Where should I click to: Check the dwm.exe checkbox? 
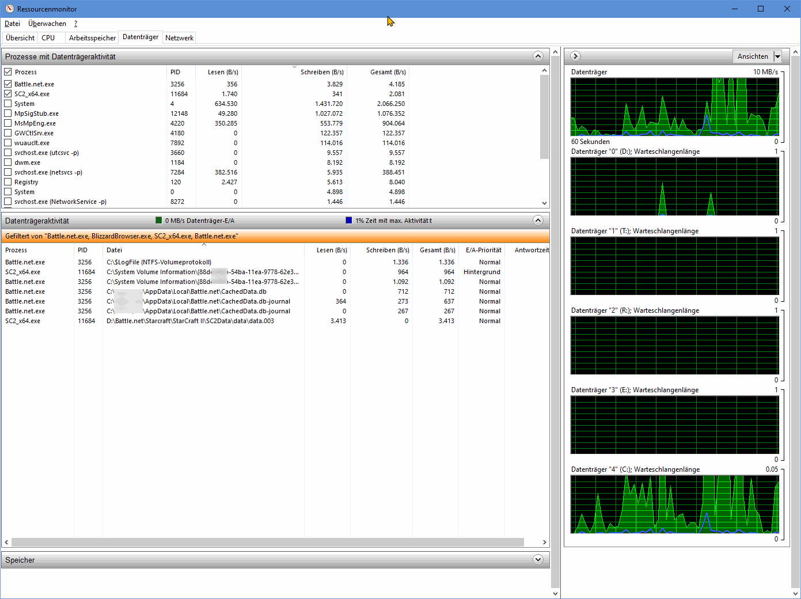tap(8, 162)
